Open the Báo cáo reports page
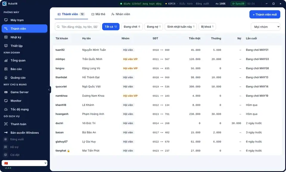The height and width of the screenshot is (172, 286). click(24, 69)
